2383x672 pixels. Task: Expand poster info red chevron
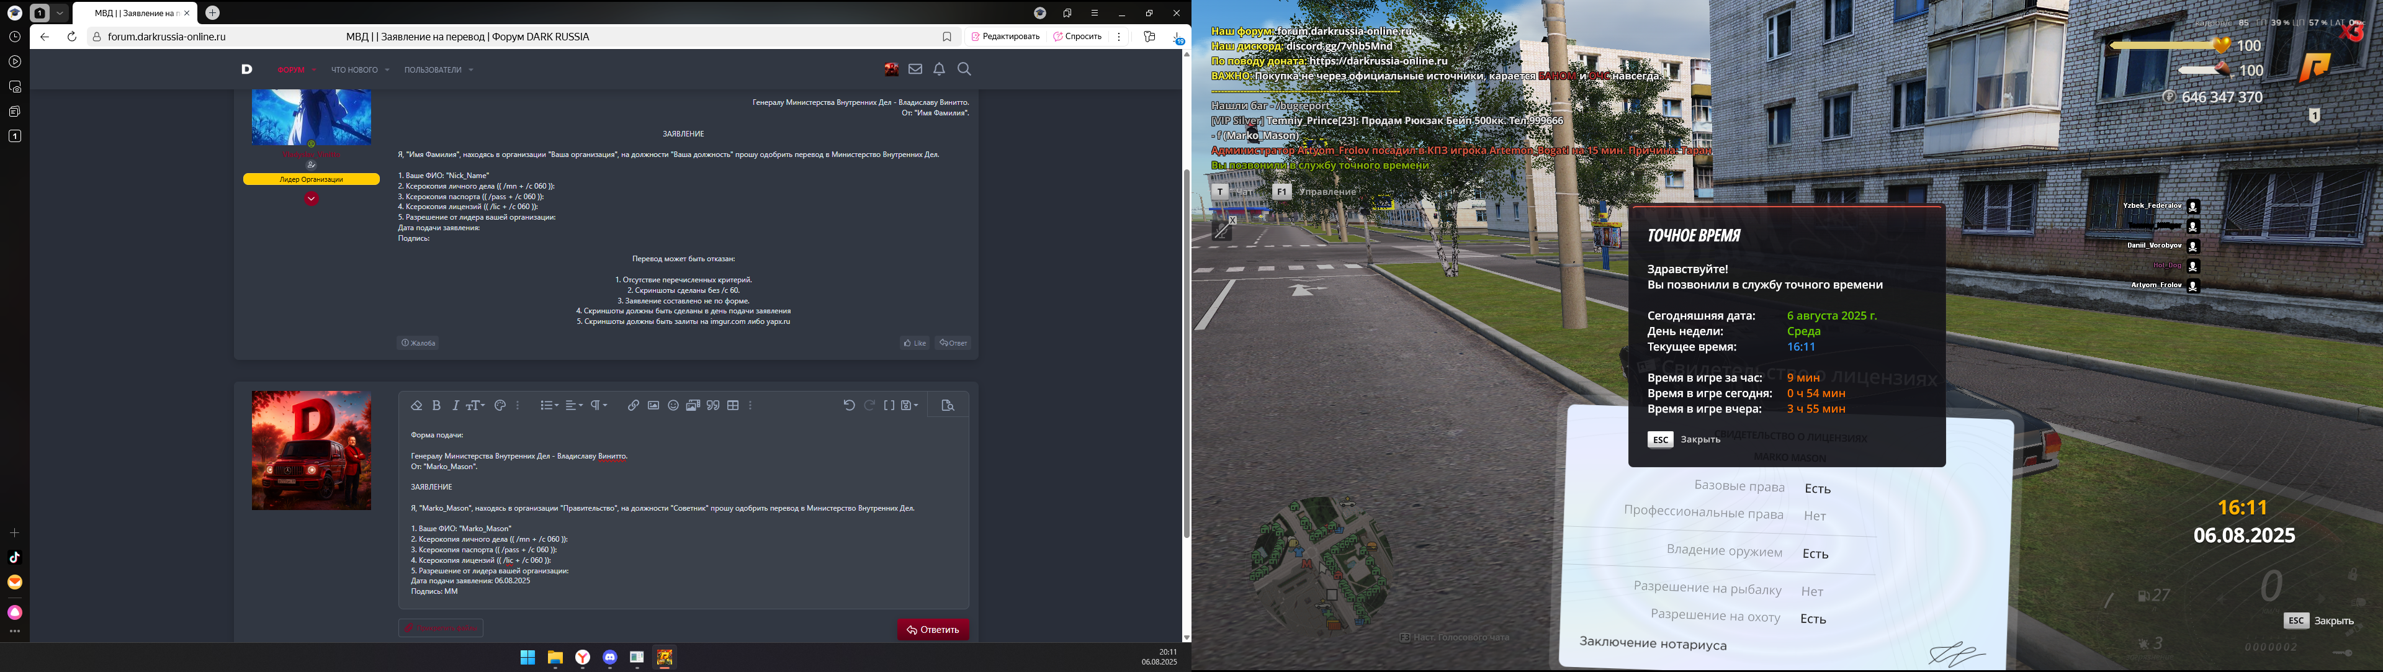(312, 199)
